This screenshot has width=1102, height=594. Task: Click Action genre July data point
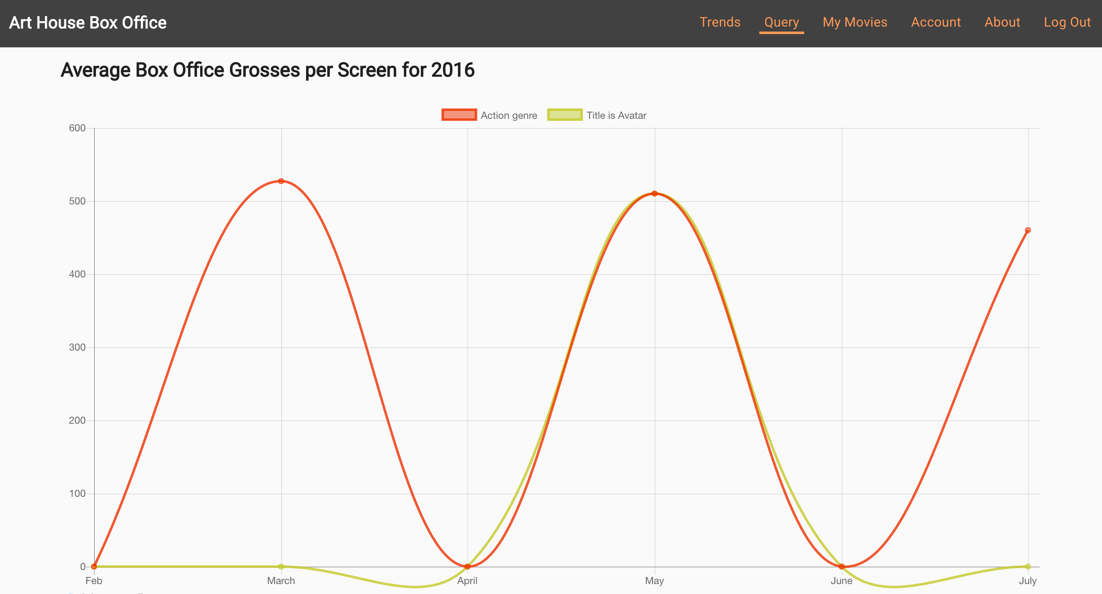coord(1028,231)
